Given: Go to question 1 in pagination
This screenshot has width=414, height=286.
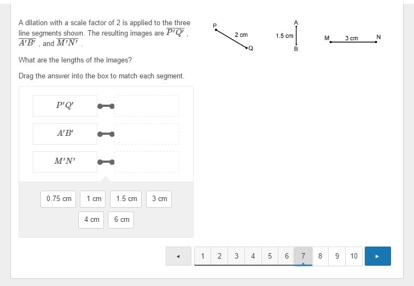Looking at the screenshot, I should pyautogui.click(x=202, y=256).
